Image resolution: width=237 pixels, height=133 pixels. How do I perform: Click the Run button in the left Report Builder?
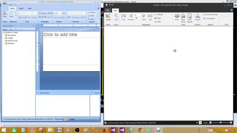(x=5, y=14)
